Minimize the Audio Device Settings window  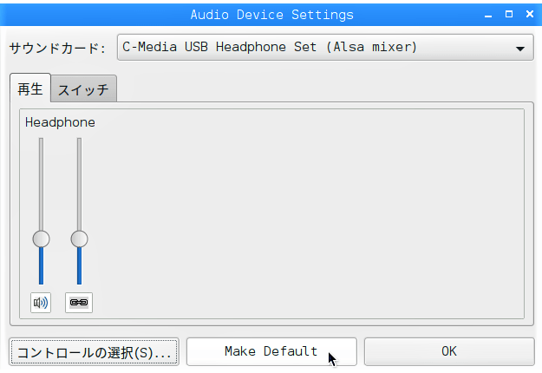[488, 15]
